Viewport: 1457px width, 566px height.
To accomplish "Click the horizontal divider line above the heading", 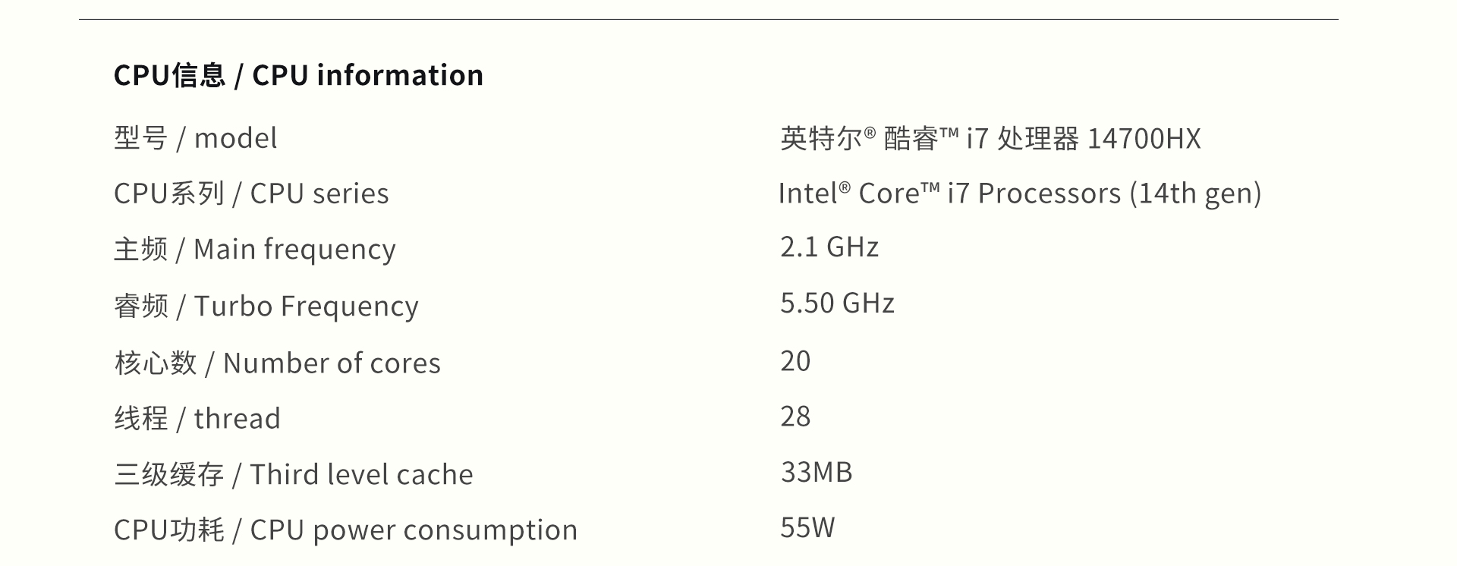I will (x=708, y=19).
